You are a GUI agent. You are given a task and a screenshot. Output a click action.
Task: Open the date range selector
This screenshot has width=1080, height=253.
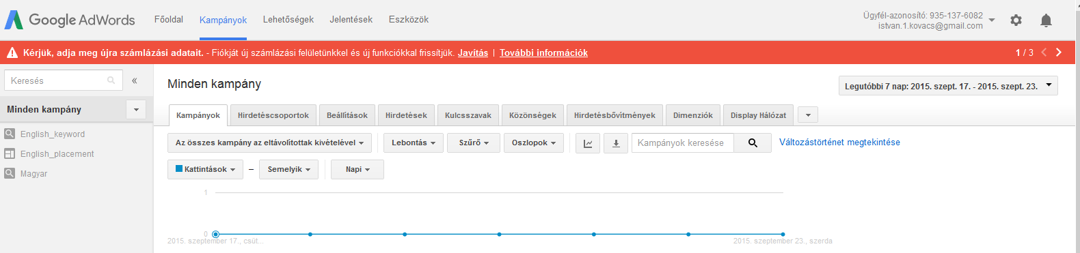[948, 86]
